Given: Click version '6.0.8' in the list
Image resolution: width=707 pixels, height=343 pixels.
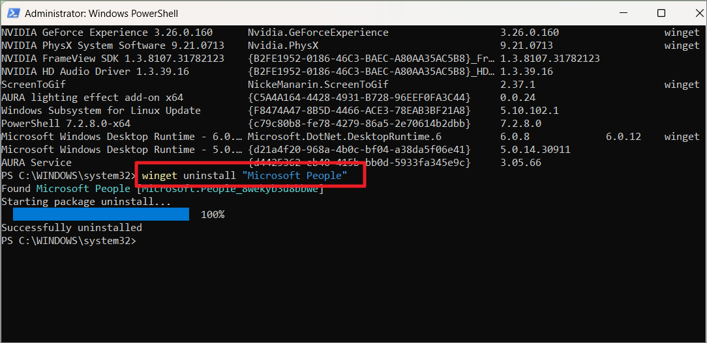Looking at the screenshot, I should point(515,137).
